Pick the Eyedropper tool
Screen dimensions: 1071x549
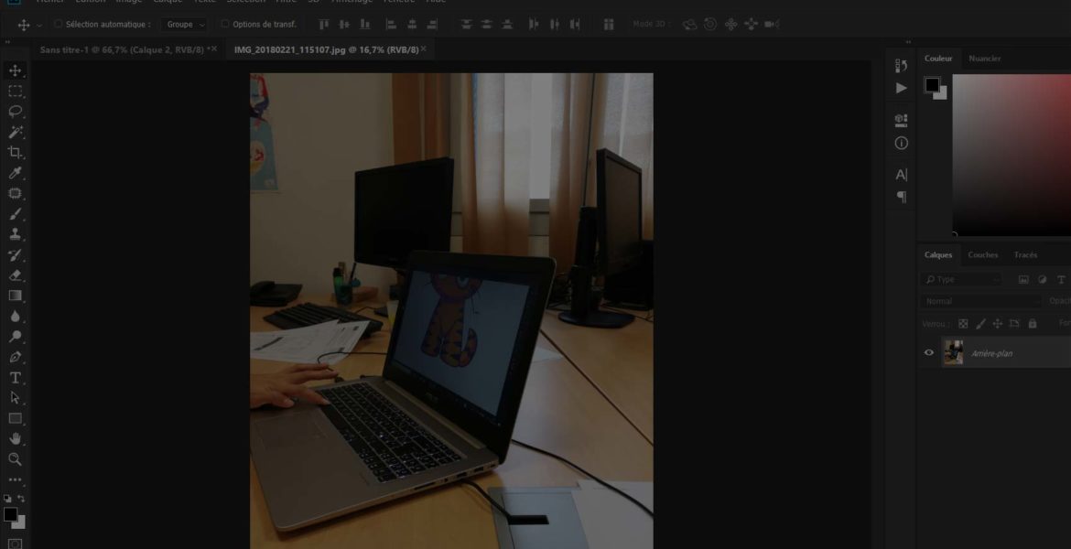16,173
